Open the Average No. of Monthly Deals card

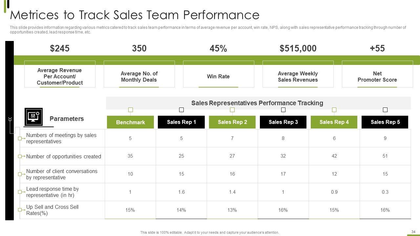[x=139, y=76]
